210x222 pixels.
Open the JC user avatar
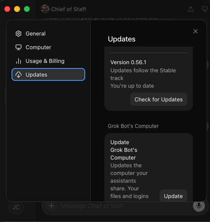[x=16, y=207]
